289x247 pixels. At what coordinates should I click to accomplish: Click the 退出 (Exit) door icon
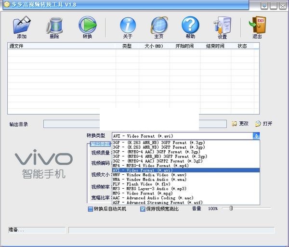[258, 25]
